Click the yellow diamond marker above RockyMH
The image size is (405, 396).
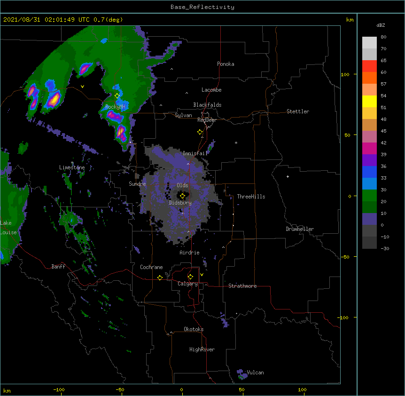[x=117, y=96]
